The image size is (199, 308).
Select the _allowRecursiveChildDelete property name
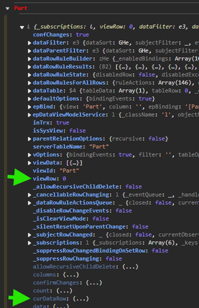(76, 186)
